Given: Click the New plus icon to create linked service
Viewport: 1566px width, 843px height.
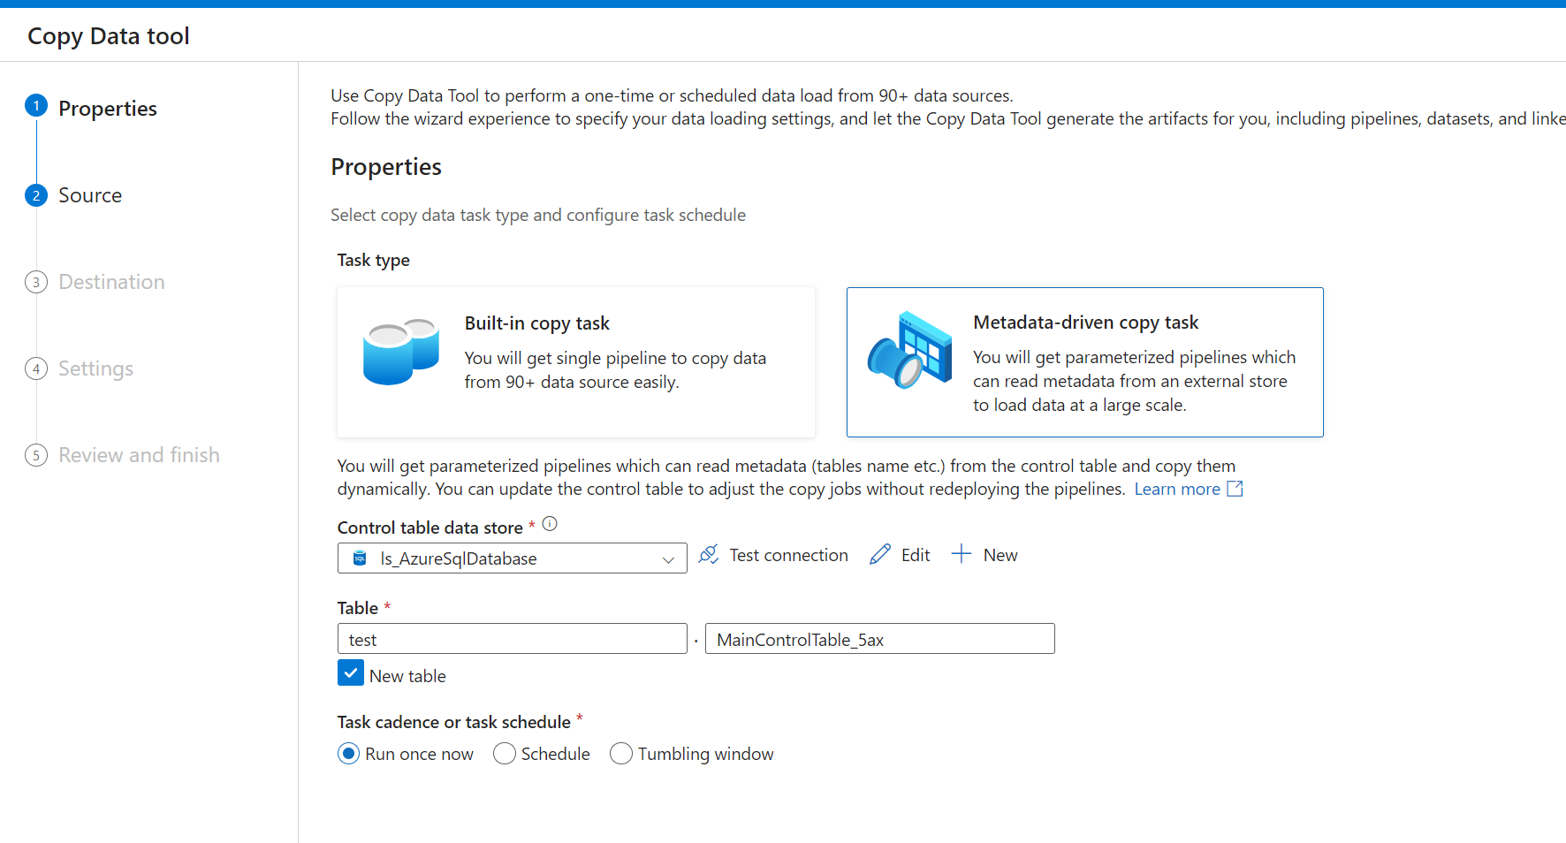Looking at the screenshot, I should point(960,553).
